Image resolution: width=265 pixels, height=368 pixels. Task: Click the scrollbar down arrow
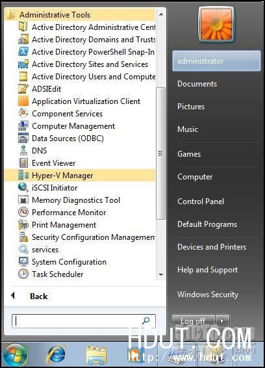161,274
